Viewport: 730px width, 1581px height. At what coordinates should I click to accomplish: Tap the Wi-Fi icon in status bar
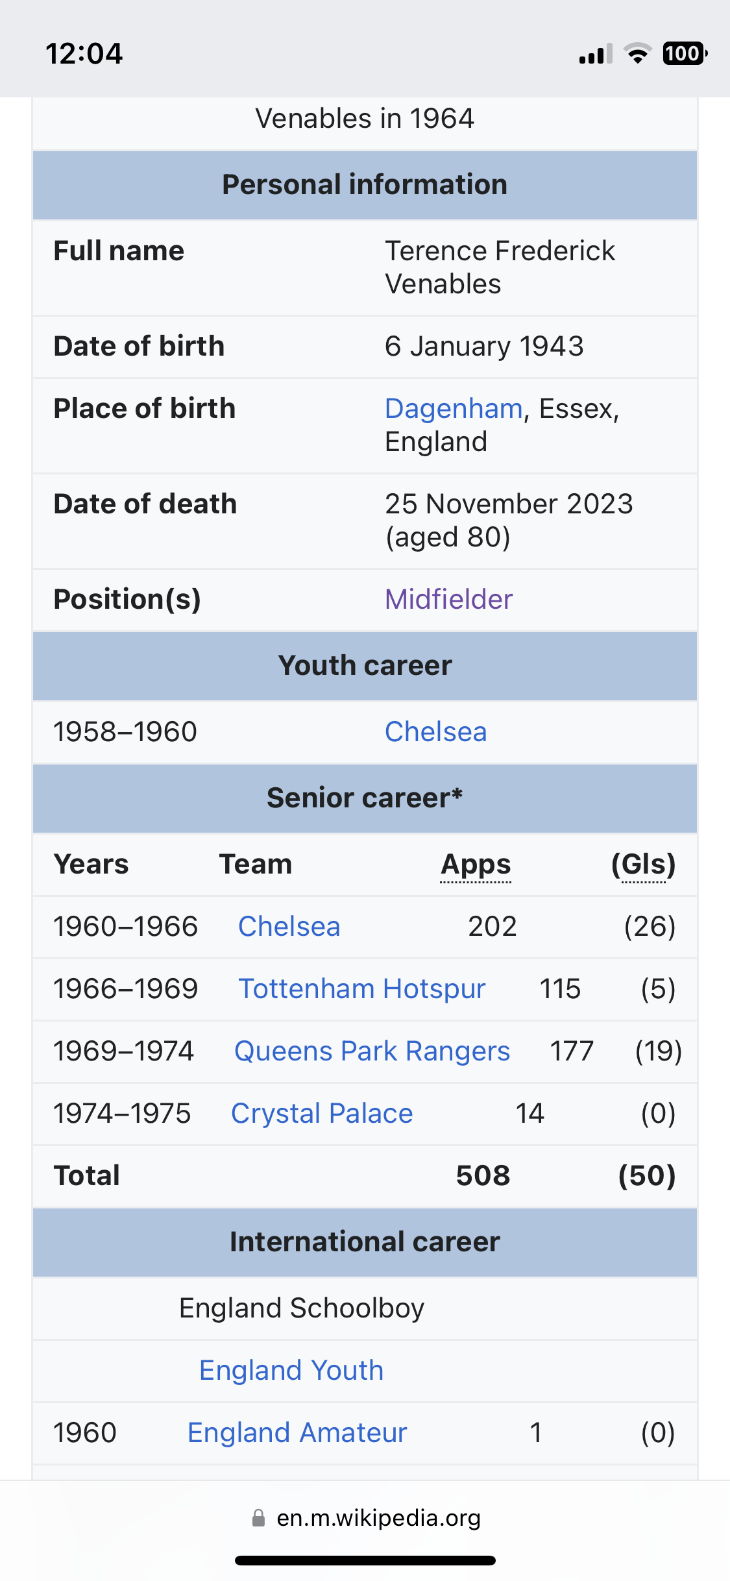(638, 53)
